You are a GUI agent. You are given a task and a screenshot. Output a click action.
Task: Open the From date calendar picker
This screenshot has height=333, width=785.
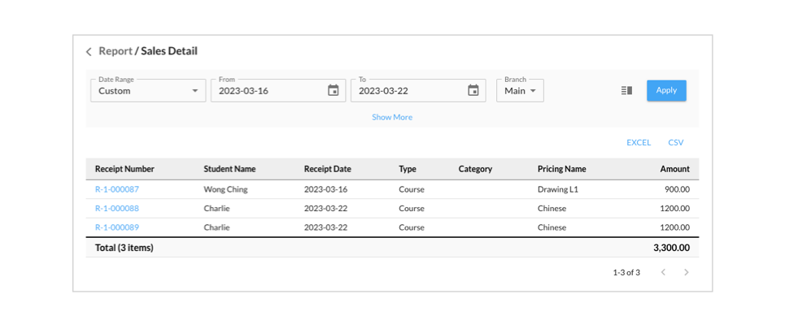[333, 90]
